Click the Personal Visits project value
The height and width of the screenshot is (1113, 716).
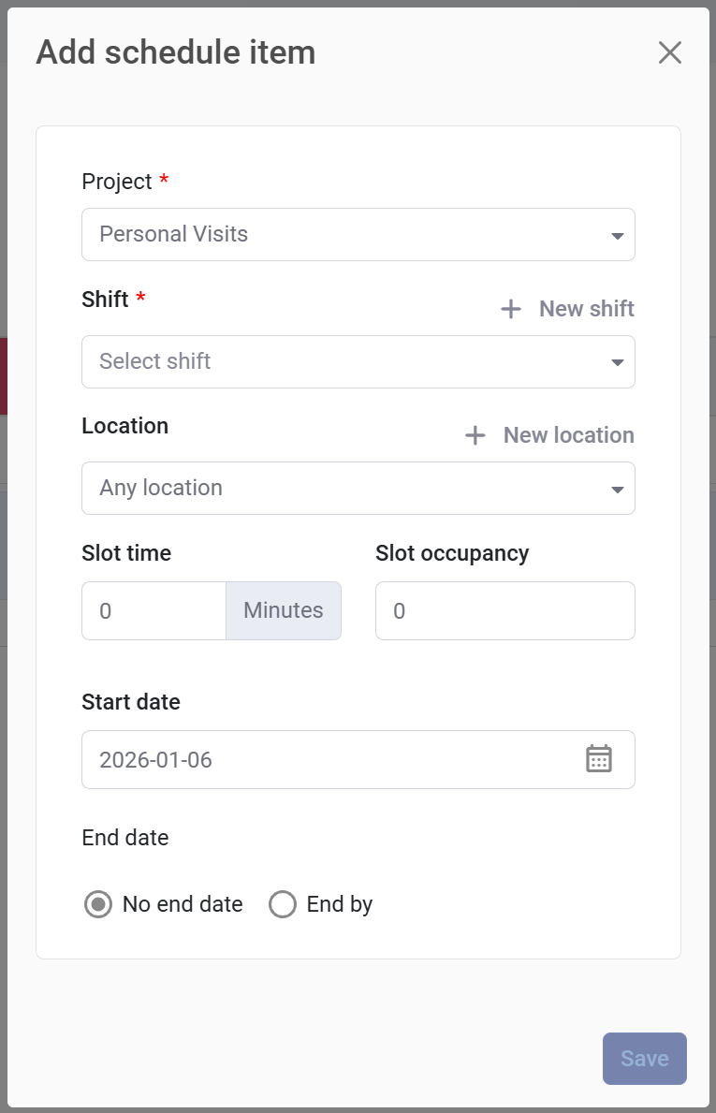point(174,234)
